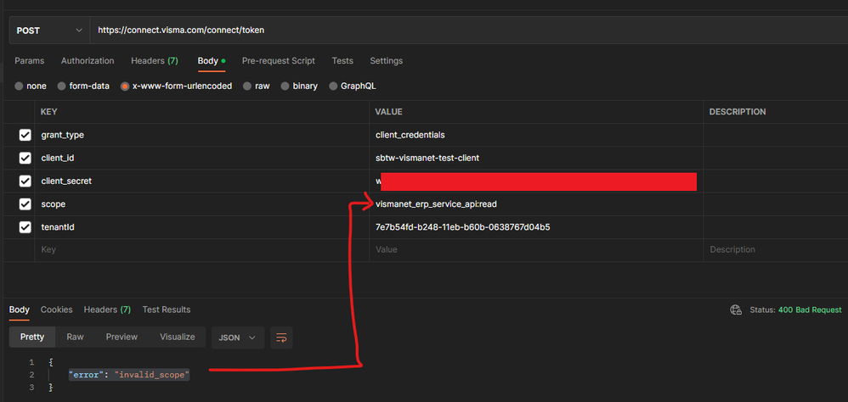Uncheck the tenantId parameter checkbox
Image resolution: width=848 pixels, height=402 pixels.
(25, 227)
